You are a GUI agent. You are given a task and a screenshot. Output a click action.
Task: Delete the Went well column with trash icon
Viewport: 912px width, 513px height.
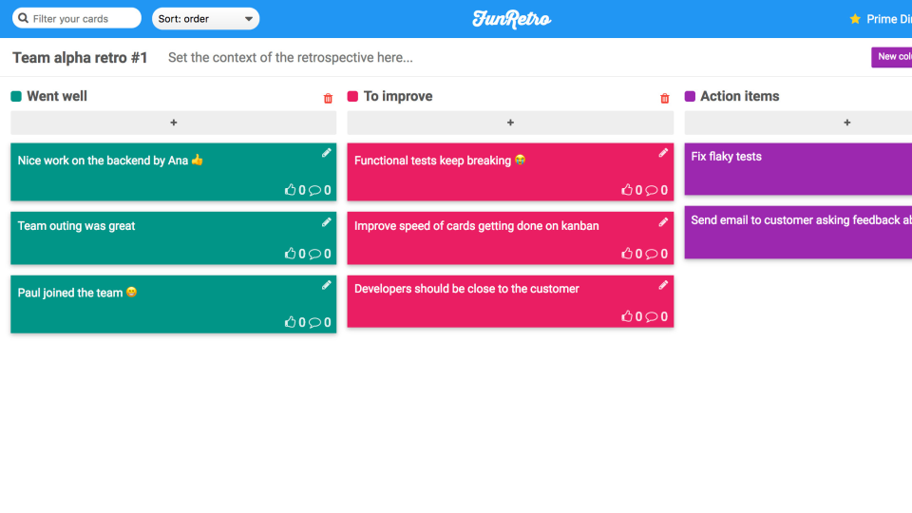(328, 98)
